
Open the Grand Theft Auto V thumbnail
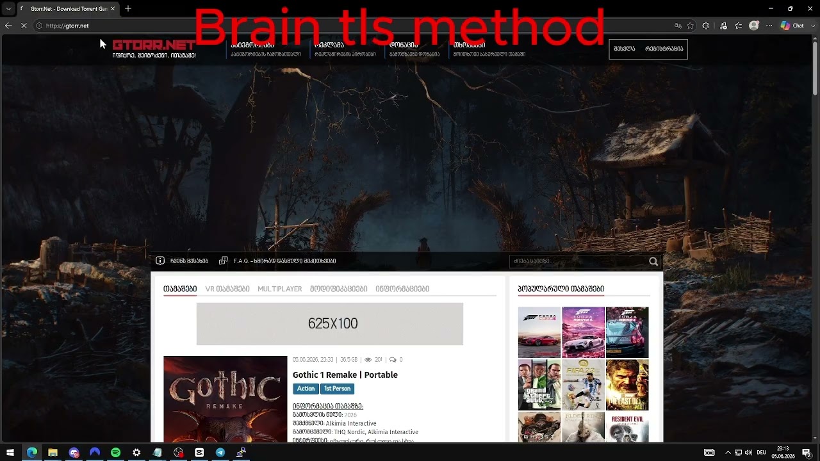[539, 385]
